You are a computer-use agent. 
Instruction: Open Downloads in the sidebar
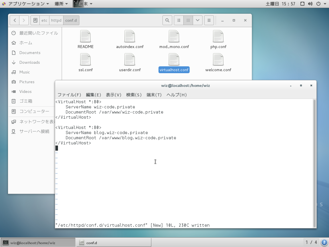35,62
